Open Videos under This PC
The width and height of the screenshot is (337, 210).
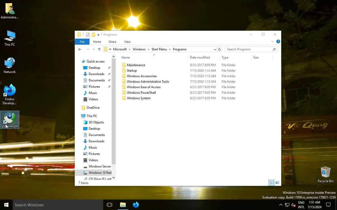[x=93, y=160]
